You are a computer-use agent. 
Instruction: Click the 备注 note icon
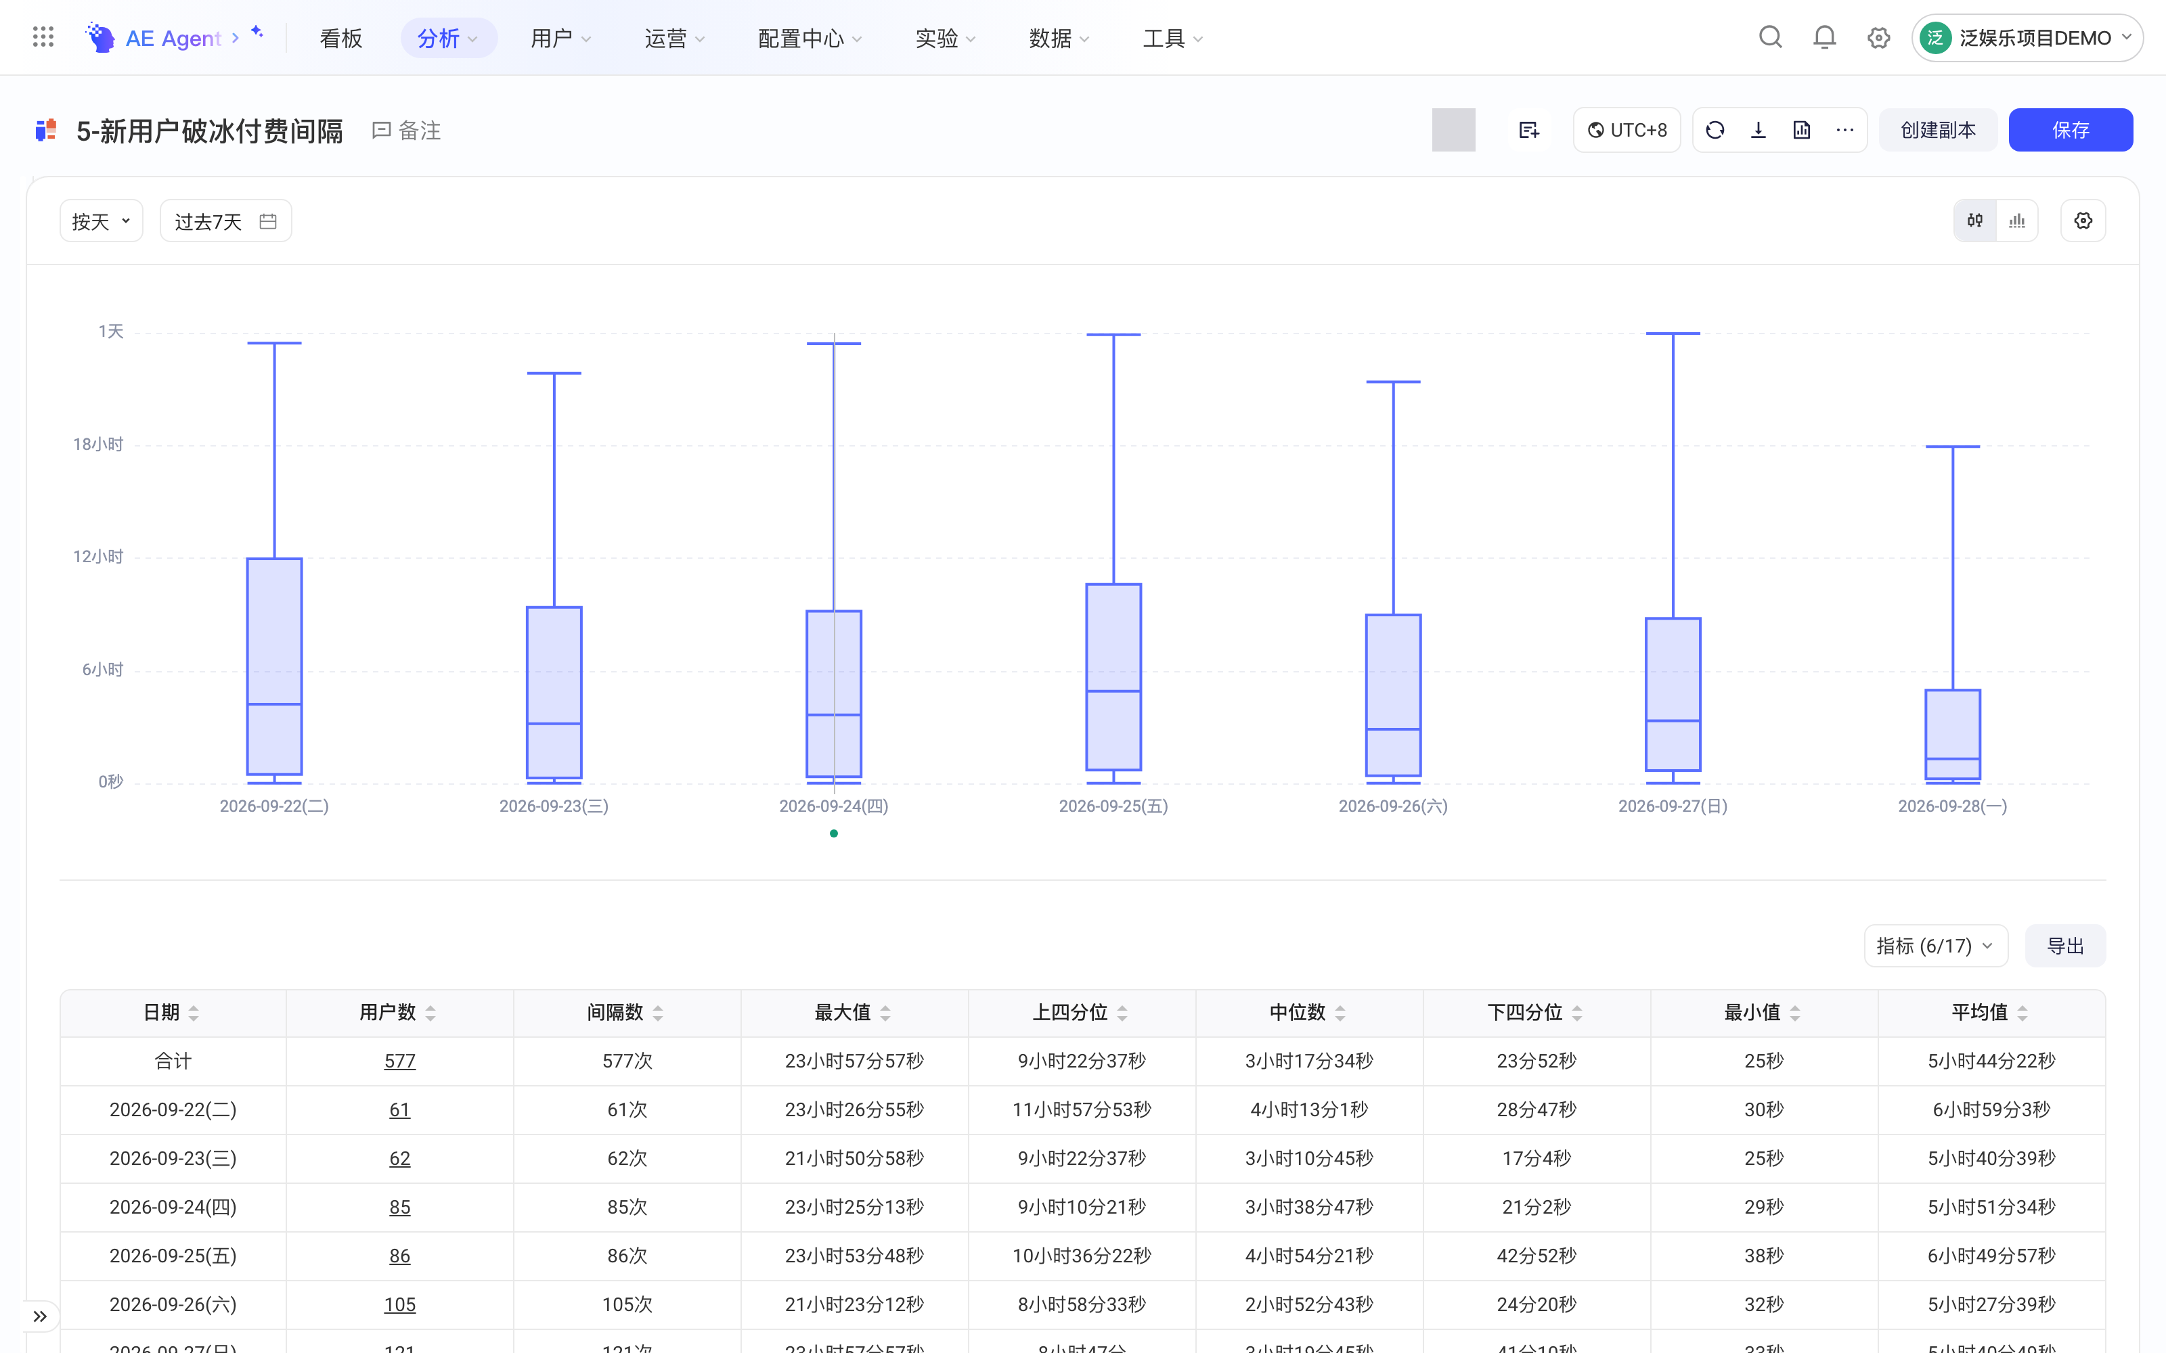coord(381,131)
